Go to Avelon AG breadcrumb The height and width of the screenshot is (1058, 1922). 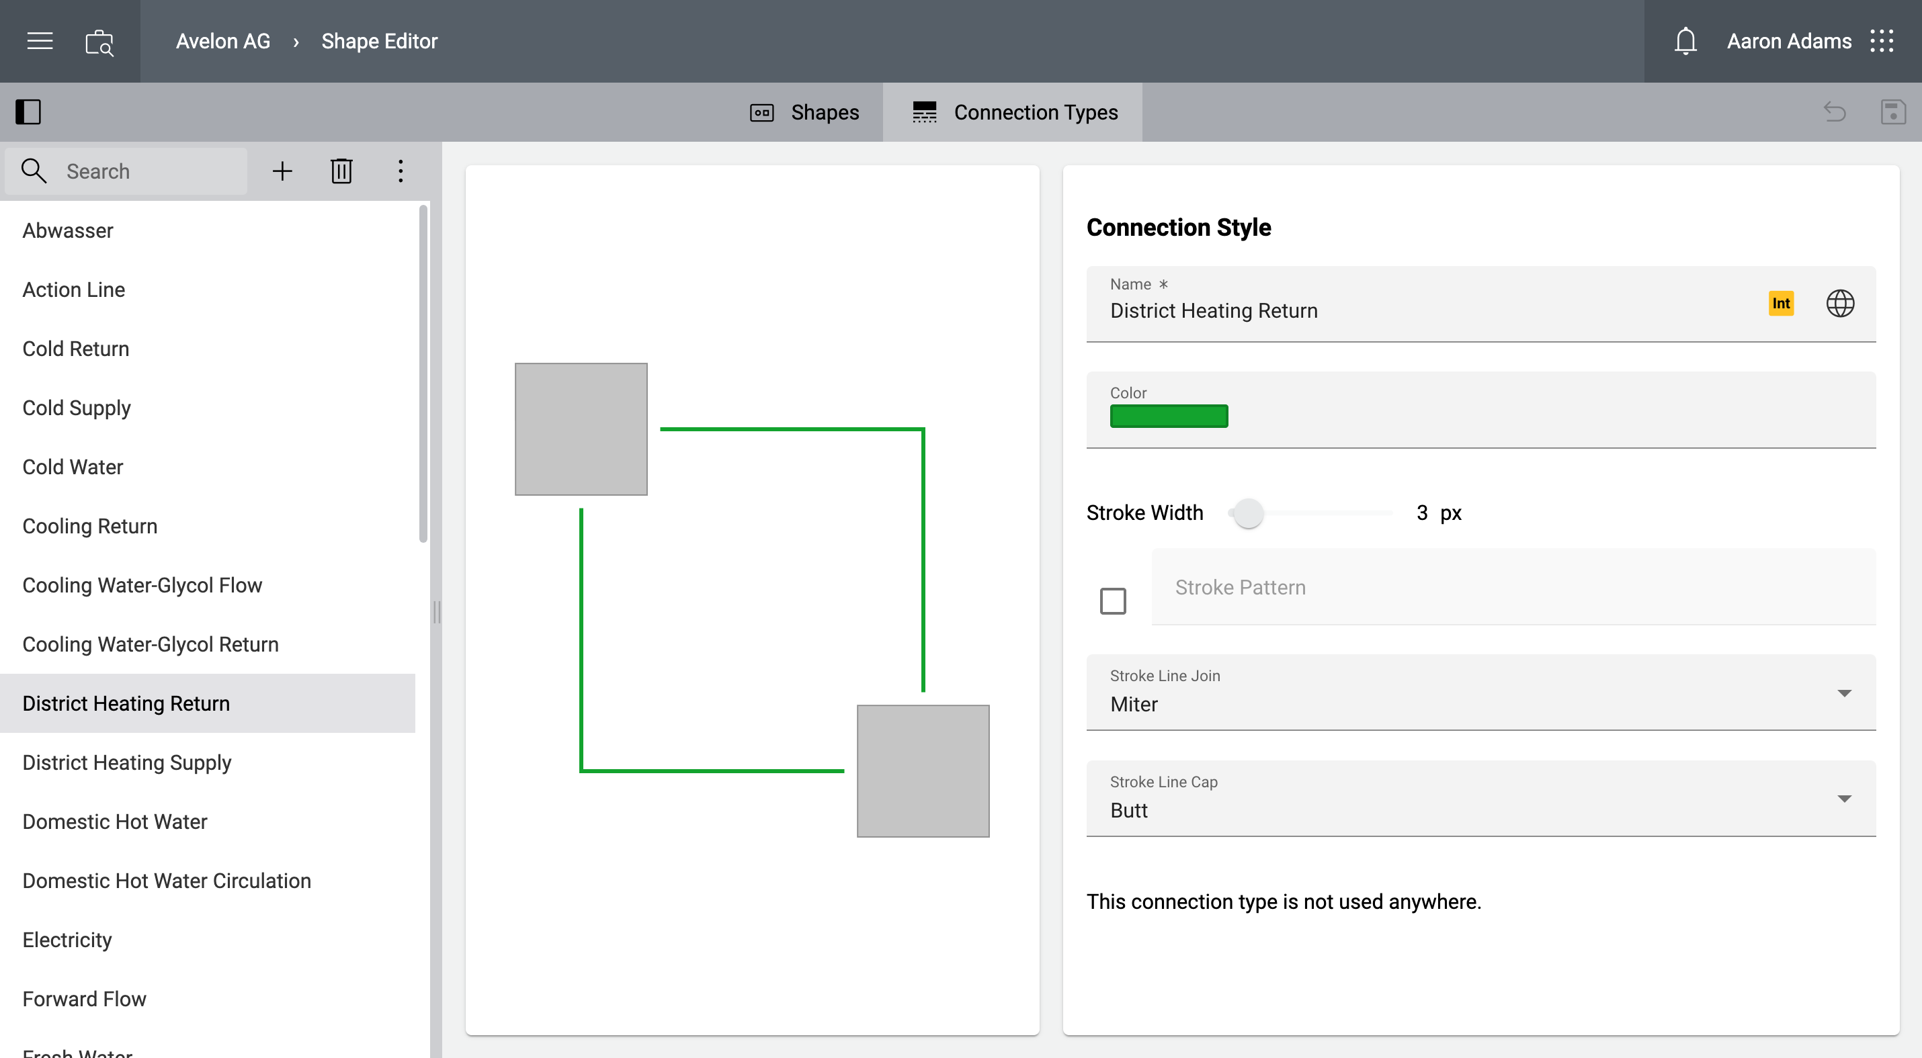222,41
